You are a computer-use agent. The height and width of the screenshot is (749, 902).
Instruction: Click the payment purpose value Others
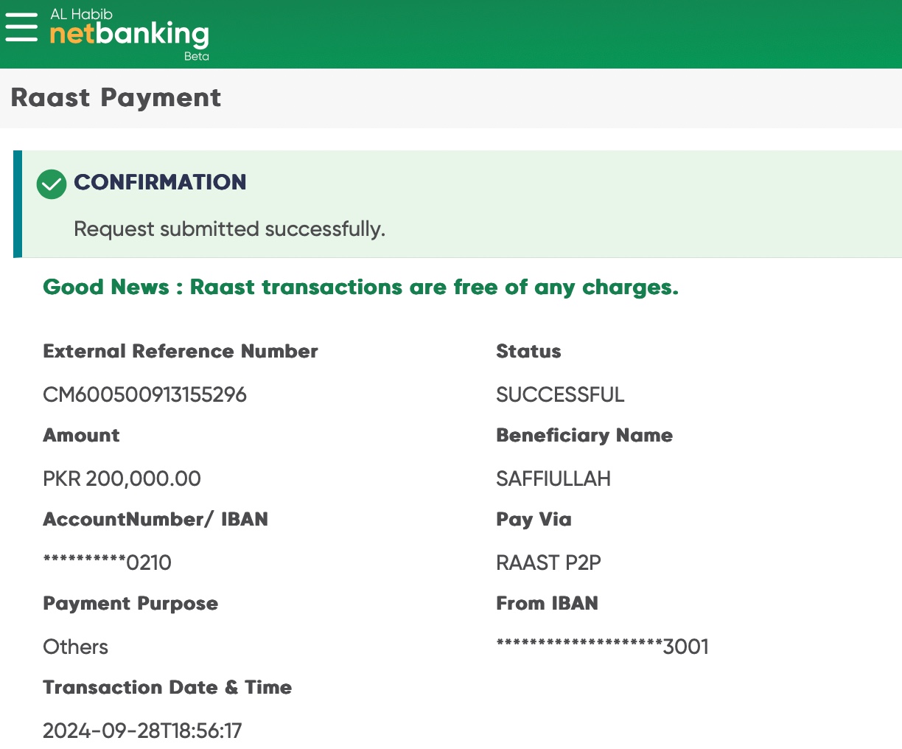pyautogui.click(x=75, y=647)
